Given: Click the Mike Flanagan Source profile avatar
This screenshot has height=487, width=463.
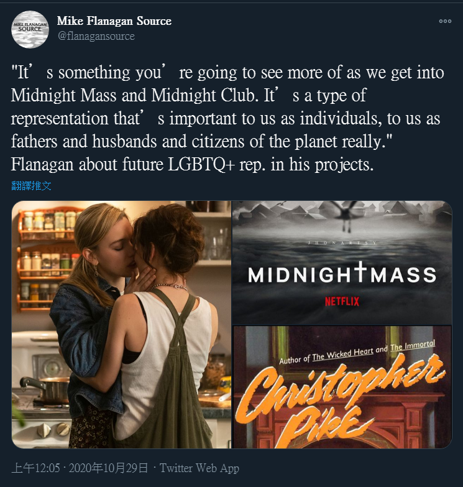Looking at the screenshot, I should coord(30,29).
